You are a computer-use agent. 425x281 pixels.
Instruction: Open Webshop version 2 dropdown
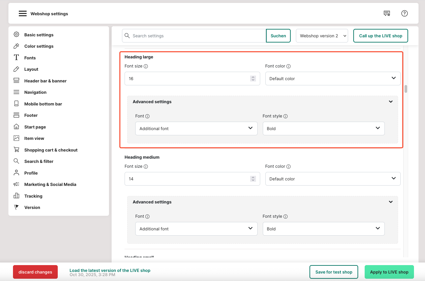pyautogui.click(x=322, y=36)
